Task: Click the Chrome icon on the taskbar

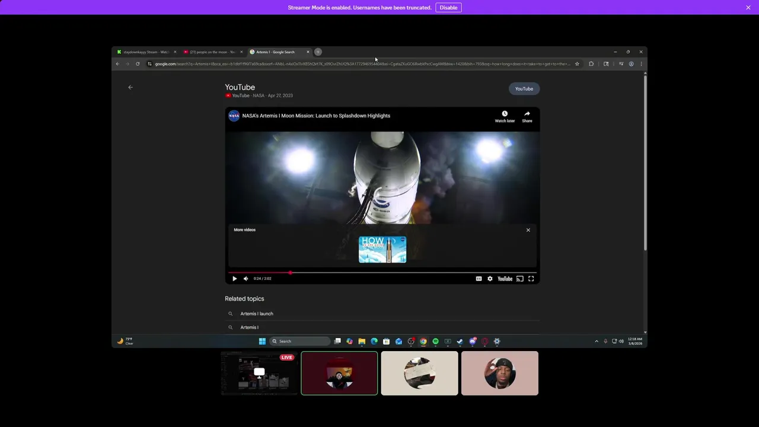Action: [423, 341]
